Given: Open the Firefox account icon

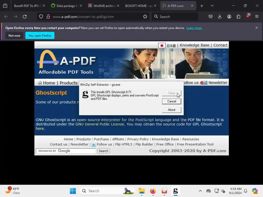Looking at the screenshot, I should pos(229,16).
